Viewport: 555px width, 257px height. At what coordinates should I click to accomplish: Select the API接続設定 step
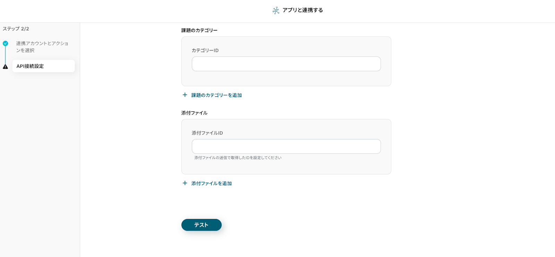tap(43, 66)
